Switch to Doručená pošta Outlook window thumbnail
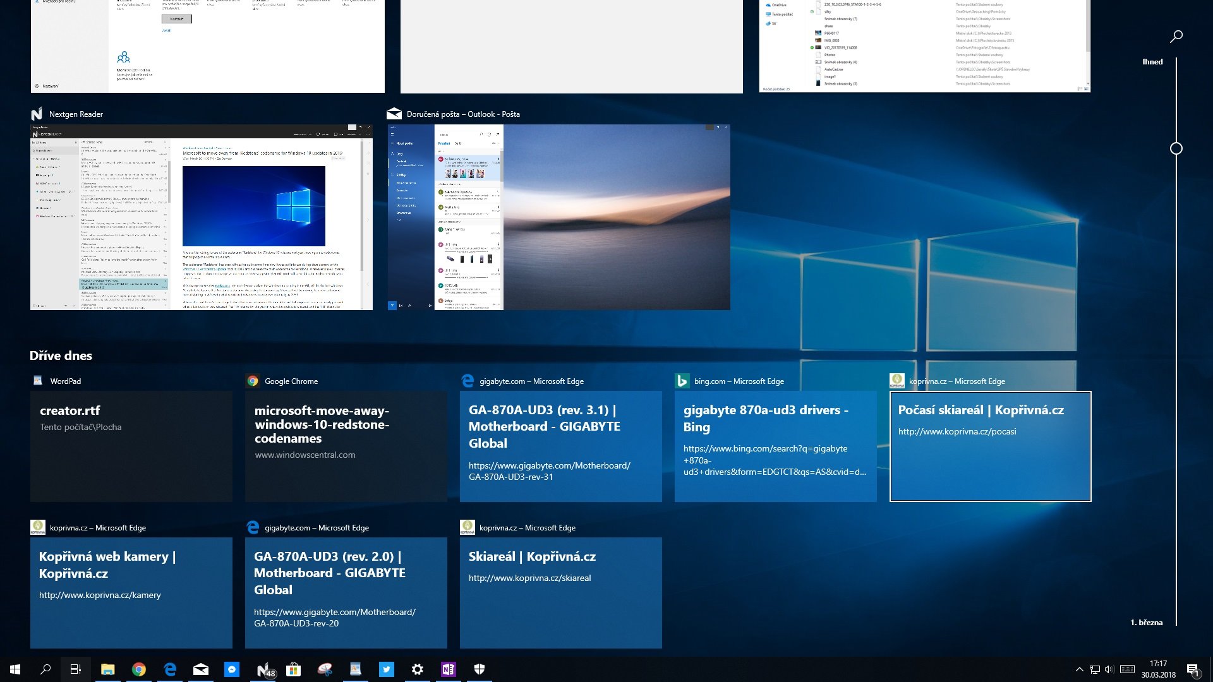This screenshot has width=1213, height=682. [559, 217]
